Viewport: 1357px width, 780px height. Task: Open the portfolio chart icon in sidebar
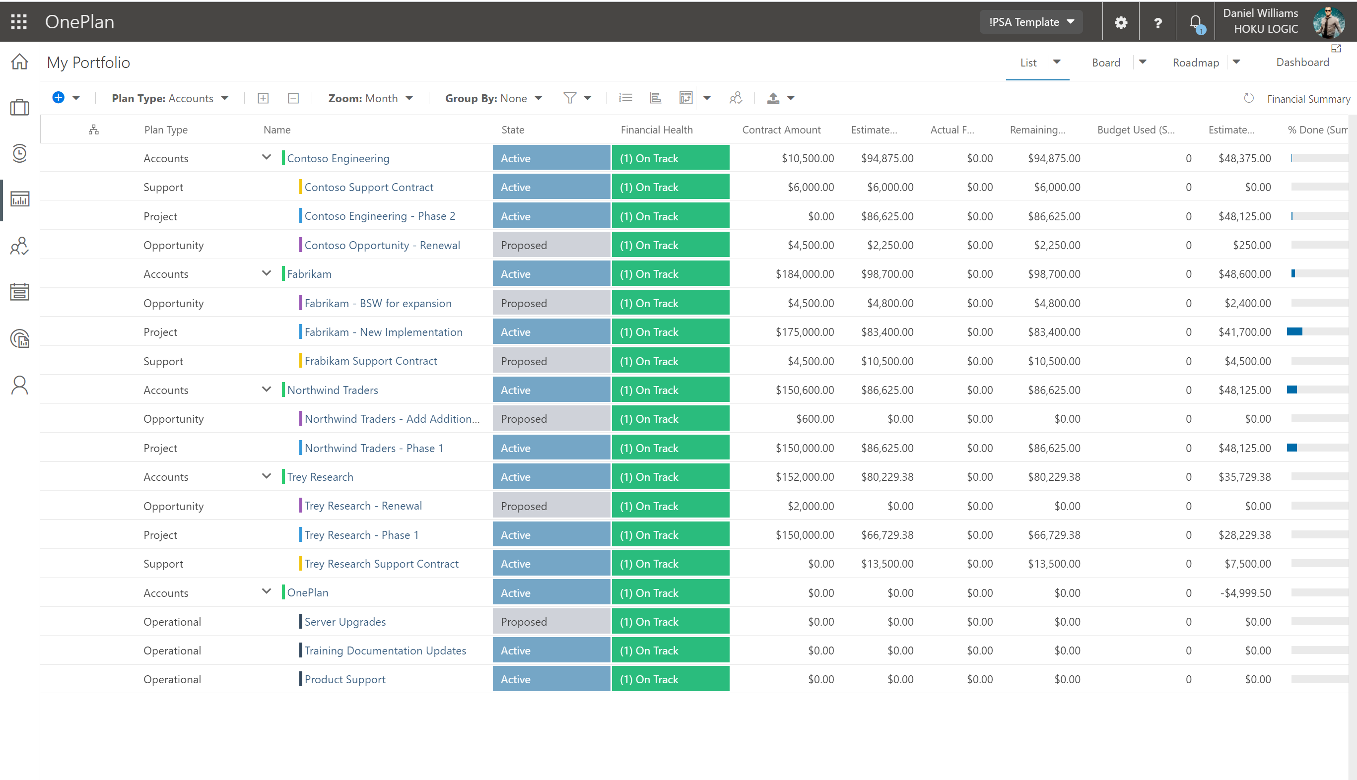pos(20,199)
